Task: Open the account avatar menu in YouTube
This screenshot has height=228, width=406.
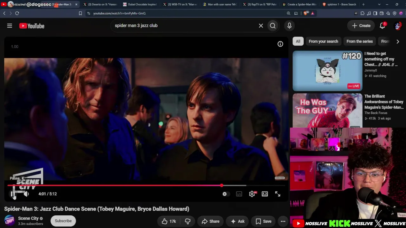Action: pos(397,26)
